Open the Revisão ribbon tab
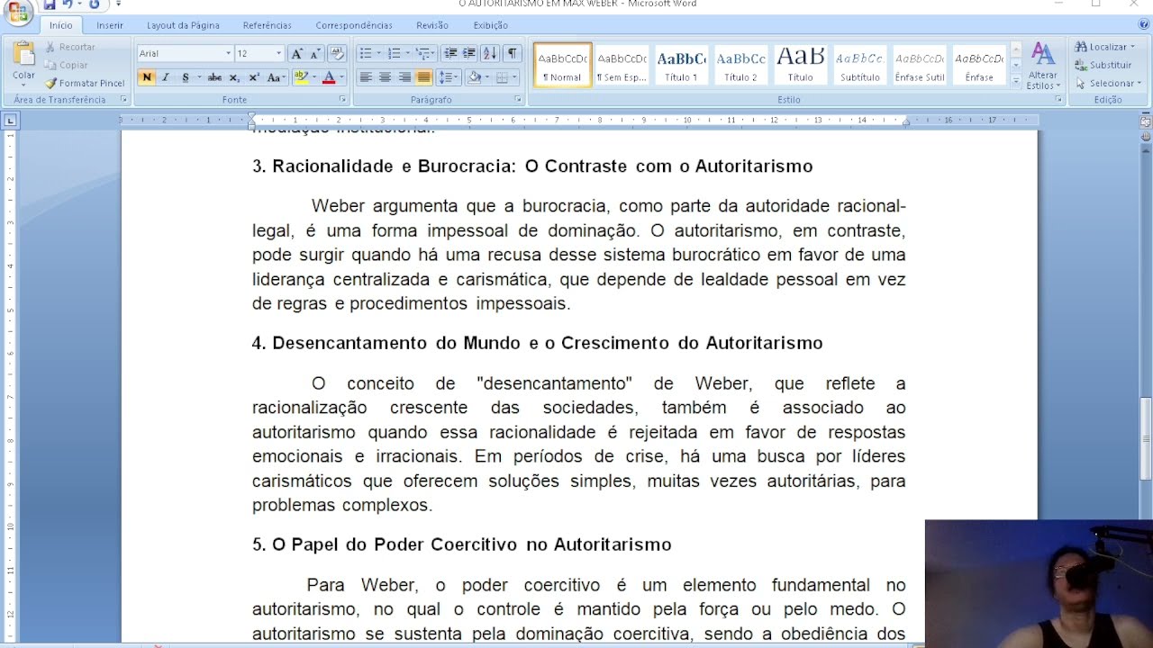Image resolution: width=1153 pixels, height=648 pixels. click(432, 25)
